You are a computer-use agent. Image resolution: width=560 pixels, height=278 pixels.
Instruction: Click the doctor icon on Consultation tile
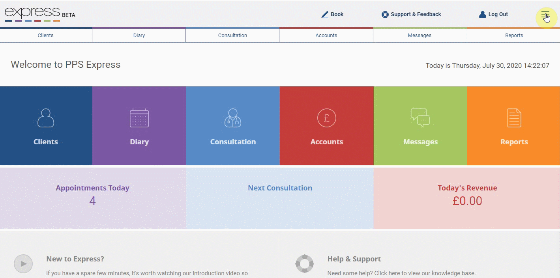(x=233, y=118)
